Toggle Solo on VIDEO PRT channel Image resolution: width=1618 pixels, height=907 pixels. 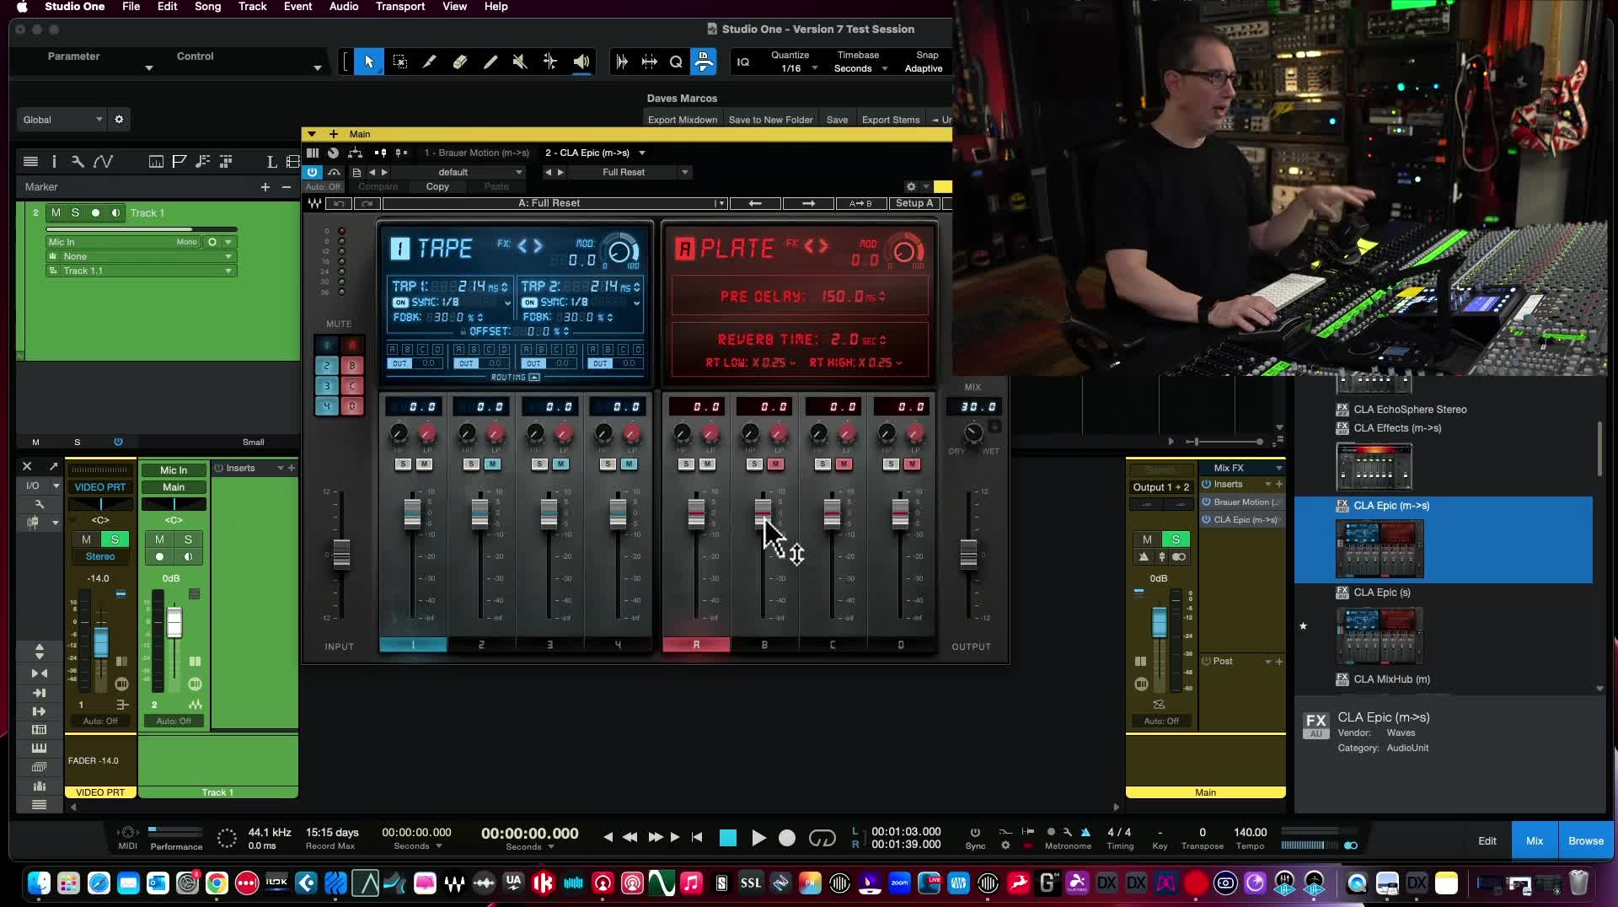pyautogui.click(x=115, y=539)
